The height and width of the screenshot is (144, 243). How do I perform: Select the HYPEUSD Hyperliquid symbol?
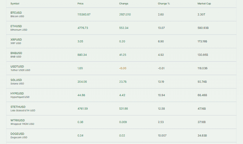click(x=17, y=93)
